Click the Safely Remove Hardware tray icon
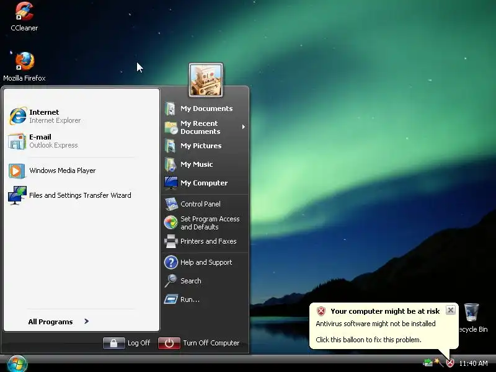Viewport: 496px width, 372px height. coord(427,363)
